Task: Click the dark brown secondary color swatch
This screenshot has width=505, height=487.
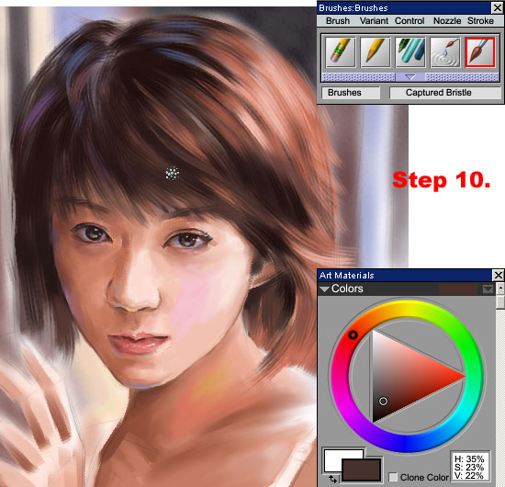Action: pos(362,470)
